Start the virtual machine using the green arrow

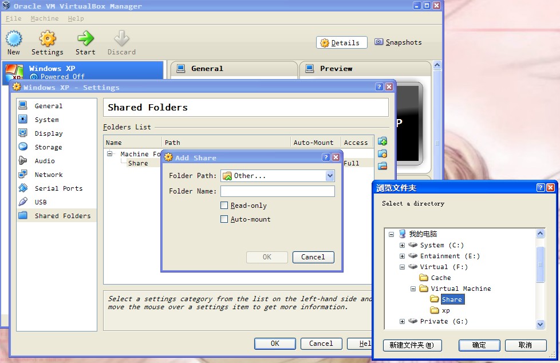85,38
